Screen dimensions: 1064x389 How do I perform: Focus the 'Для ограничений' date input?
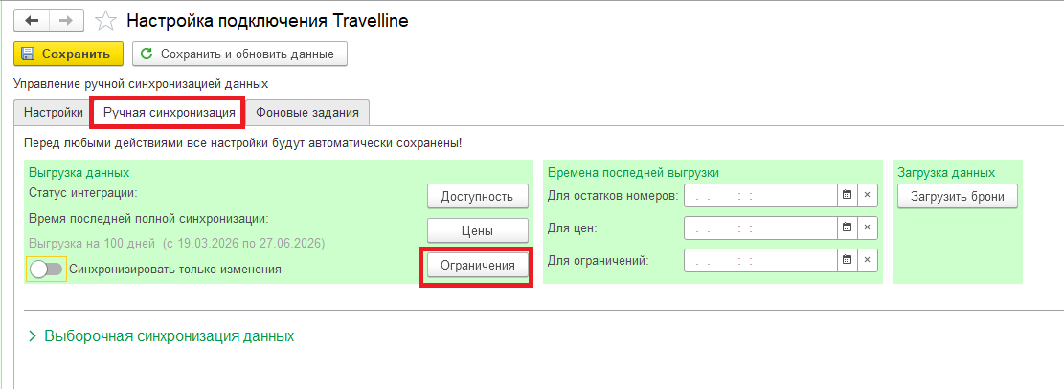tap(760, 260)
